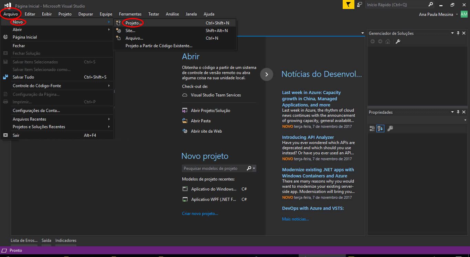The height and width of the screenshot is (257, 470).
Task: Open the document tabs overflow dropdown
Action: coord(362,33)
